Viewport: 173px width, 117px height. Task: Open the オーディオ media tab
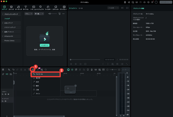click(x=18, y=8)
